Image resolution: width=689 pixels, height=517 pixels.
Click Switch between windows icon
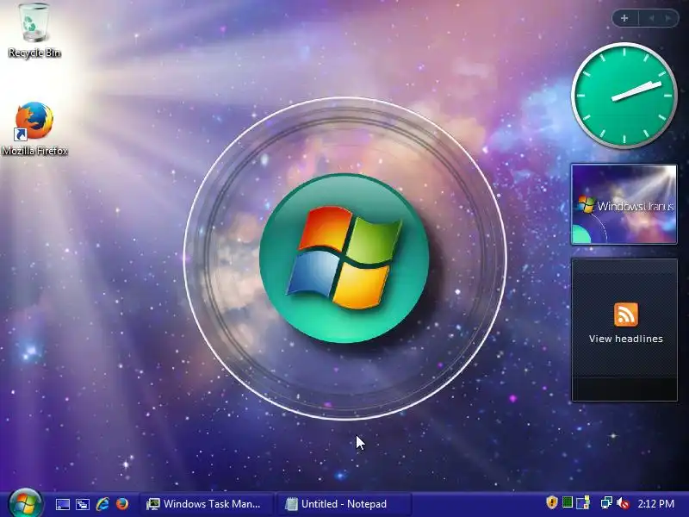pyautogui.click(x=82, y=504)
